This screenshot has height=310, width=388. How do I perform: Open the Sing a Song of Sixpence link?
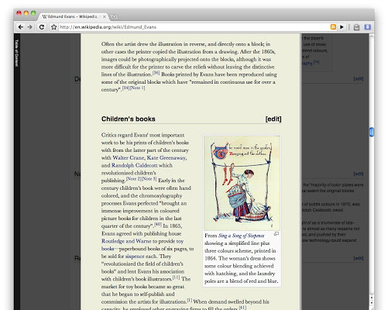pyautogui.click(x=242, y=236)
